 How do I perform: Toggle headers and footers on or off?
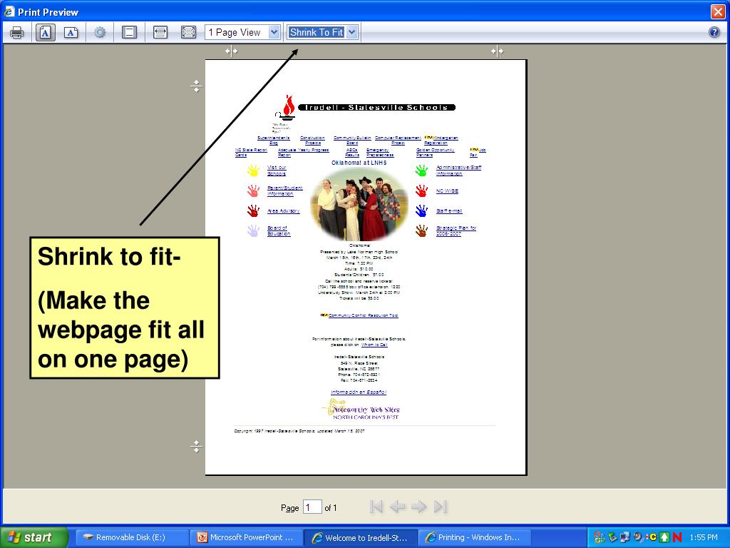click(x=129, y=32)
